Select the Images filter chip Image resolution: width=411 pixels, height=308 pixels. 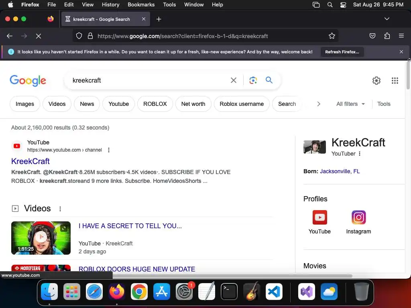click(24, 104)
